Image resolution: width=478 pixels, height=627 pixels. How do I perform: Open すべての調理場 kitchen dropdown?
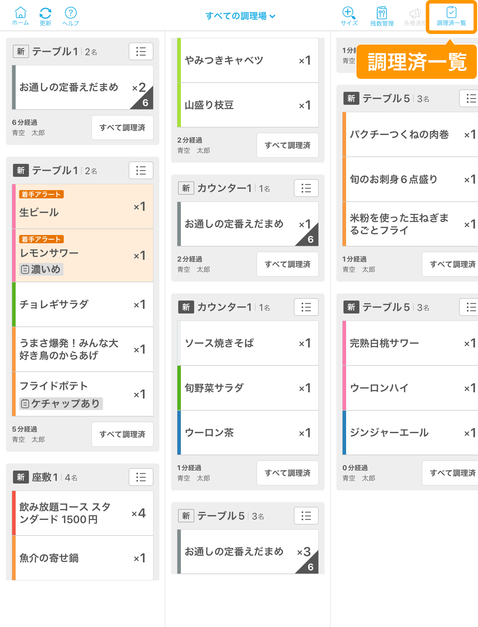tap(240, 16)
